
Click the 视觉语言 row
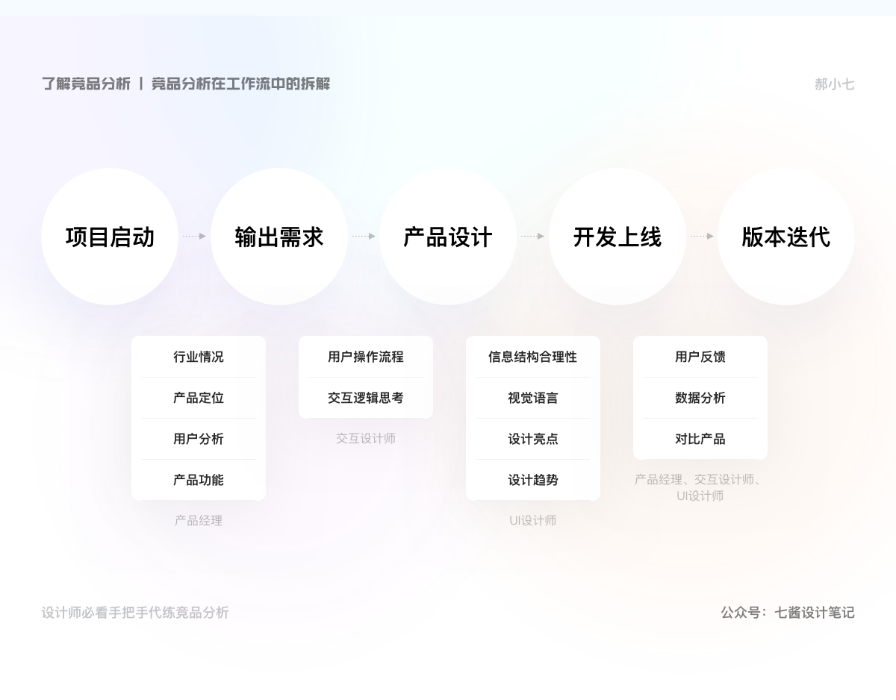click(533, 398)
